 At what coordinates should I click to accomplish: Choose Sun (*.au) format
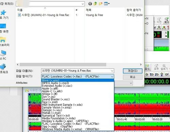pyautogui.click(x=78, y=97)
